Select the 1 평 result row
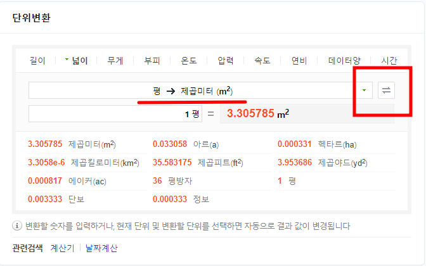The height and width of the screenshot is (266, 426). coord(337,180)
